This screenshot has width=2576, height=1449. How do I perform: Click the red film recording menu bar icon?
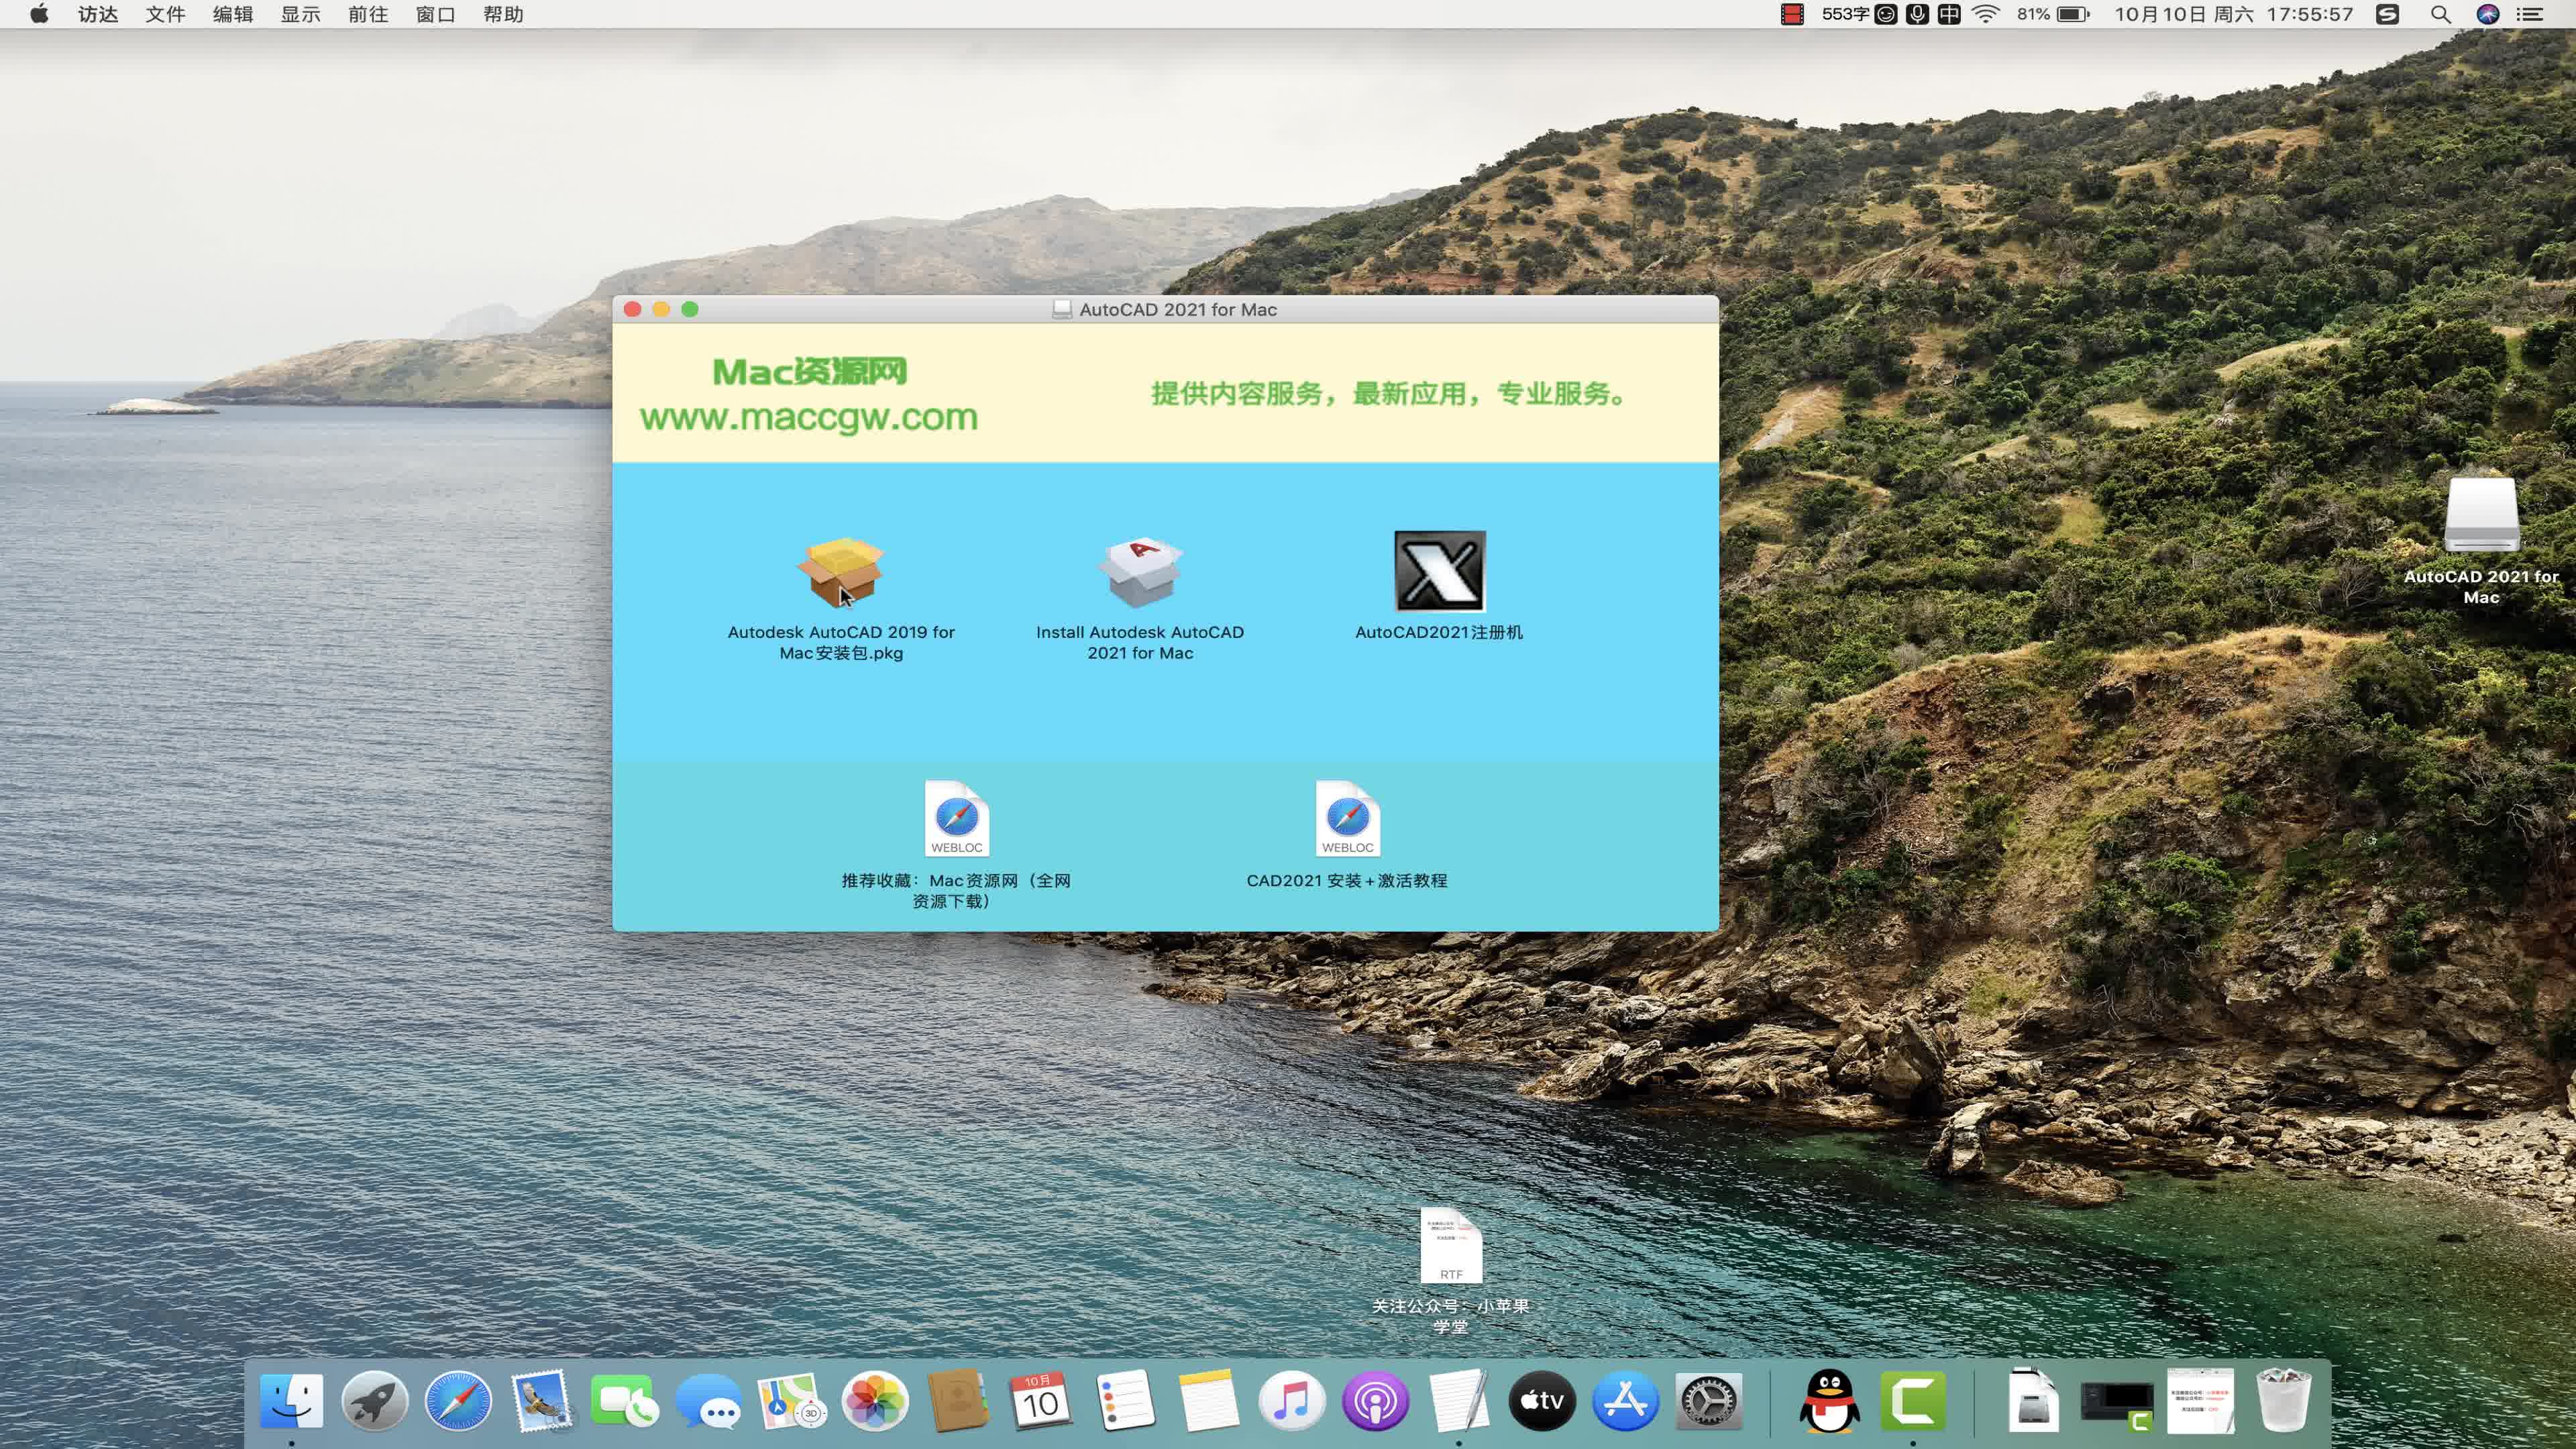pos(1792,14)
